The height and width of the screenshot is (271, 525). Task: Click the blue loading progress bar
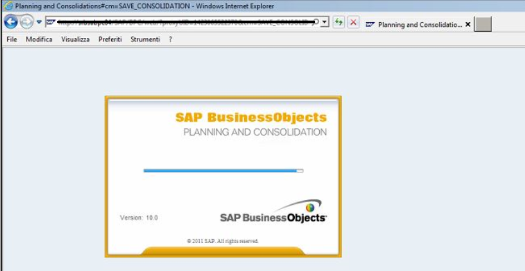point(222,171)
